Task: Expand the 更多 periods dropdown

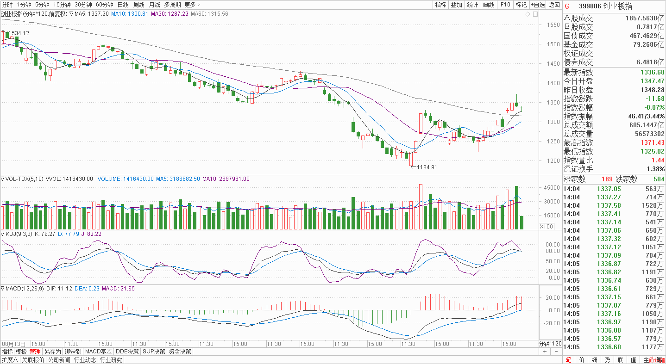Action: tap(192, 5)
